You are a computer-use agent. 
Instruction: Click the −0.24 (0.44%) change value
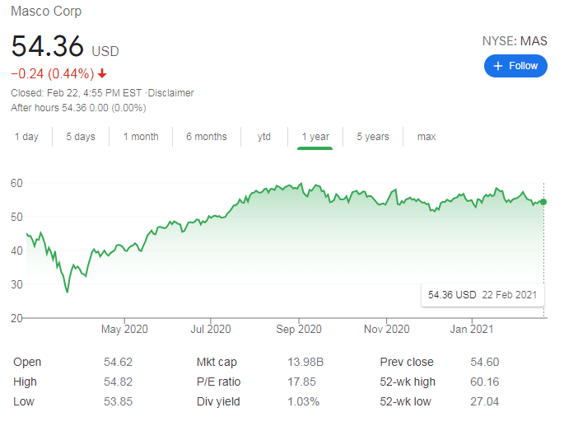pos(53,74)
